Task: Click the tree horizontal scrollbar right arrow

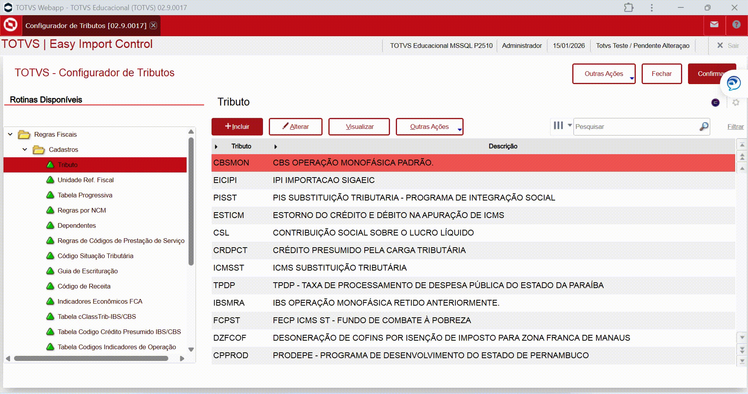Action: [182, 358]
